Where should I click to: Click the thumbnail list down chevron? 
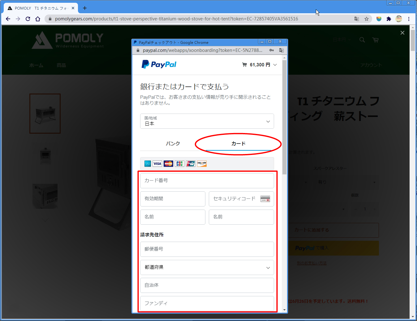(45, 220)
